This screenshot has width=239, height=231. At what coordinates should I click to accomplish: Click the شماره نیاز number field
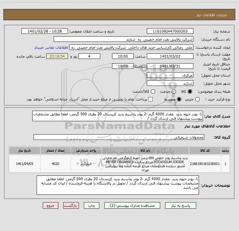click(x=170, y=31)
